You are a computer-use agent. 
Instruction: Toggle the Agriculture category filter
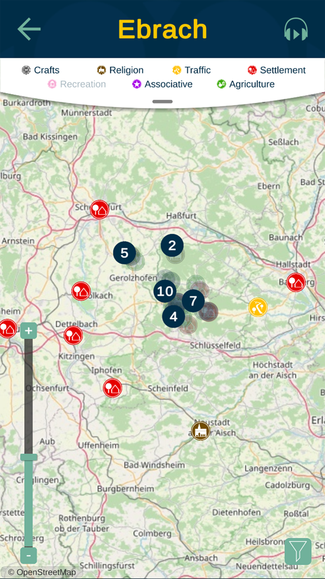(246, 84)
